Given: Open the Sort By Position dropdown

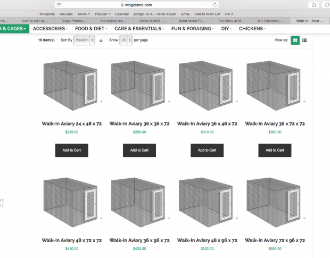Looking at the screenshot, I should (x=84, y=40).
